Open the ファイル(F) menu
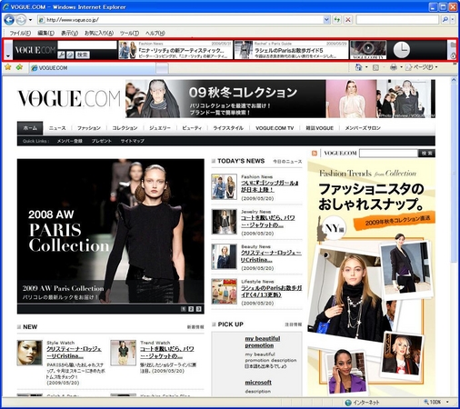 [x=20, y=33]
